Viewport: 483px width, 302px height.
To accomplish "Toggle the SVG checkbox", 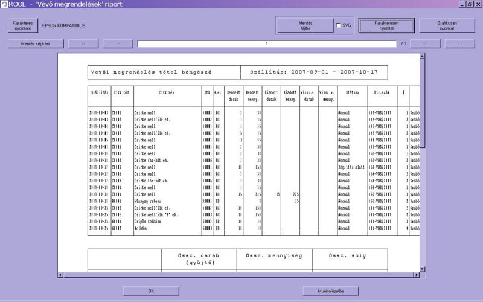I will (338, 25).
